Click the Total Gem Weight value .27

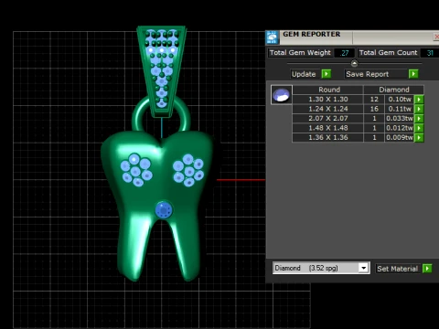[345, 53]
